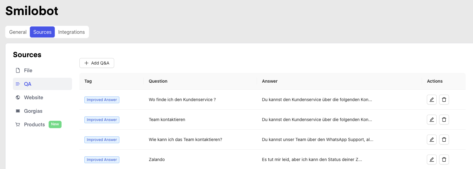
Task: Delete the 'Wo finde ich den Kundenservice' entry
Action: pyautogui.click(x=444, y=100)
